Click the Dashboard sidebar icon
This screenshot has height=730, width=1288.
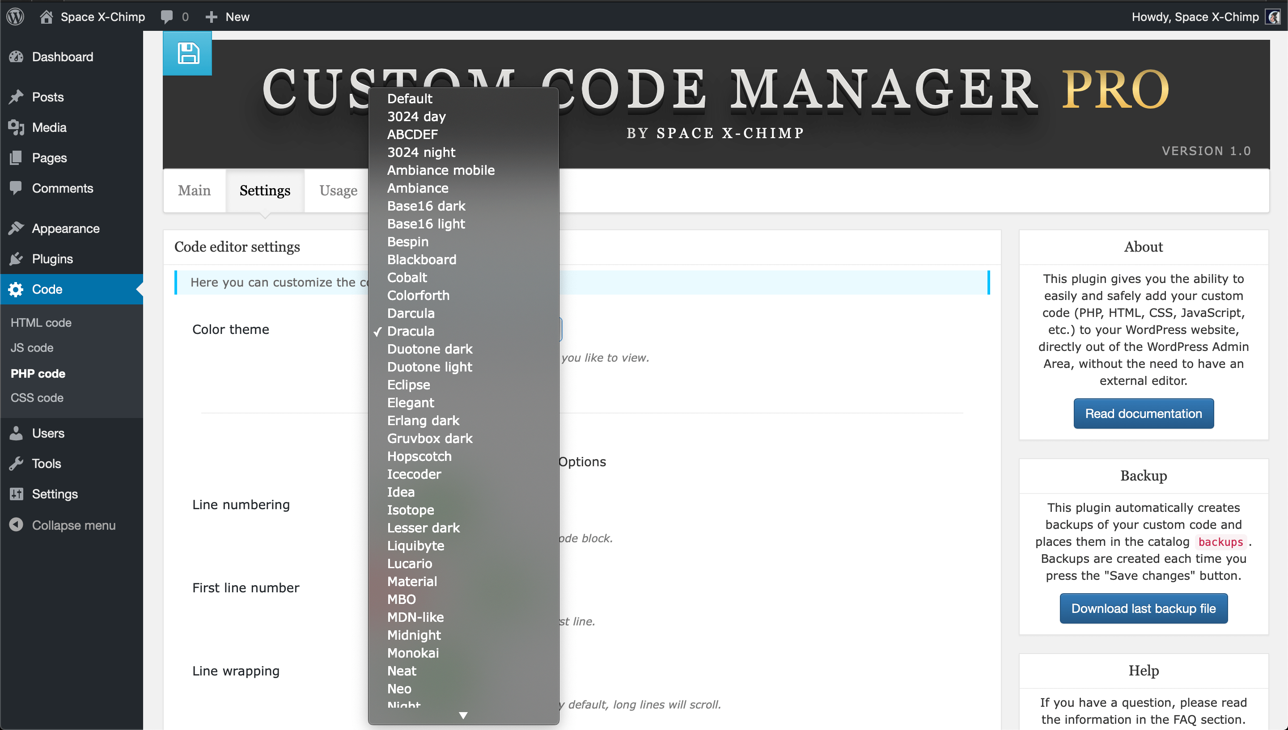tap(18, 58)
